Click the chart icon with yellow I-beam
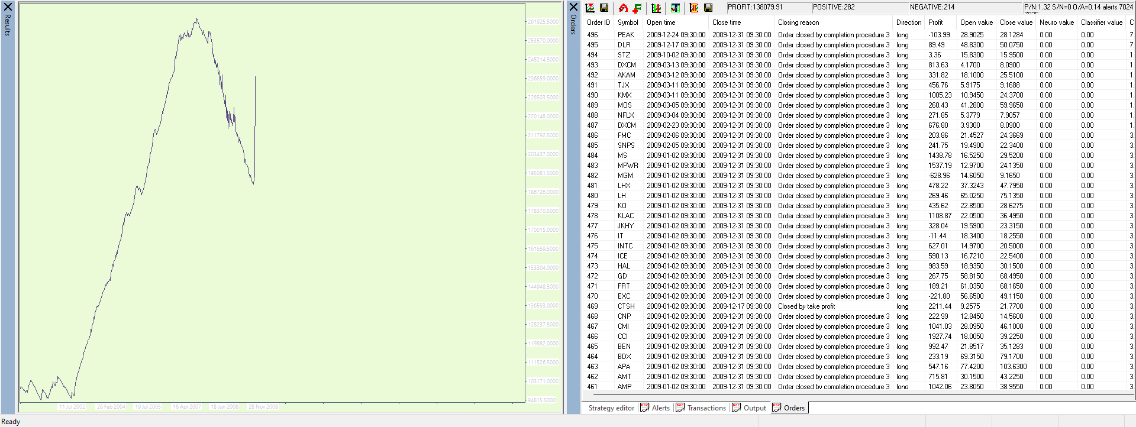1136x427 pixels. [x=694, y=8]
